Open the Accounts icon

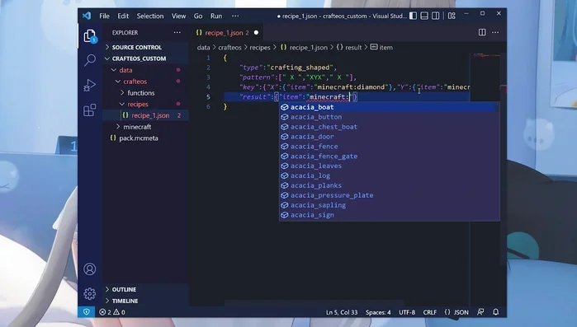[x=89, y=269]
